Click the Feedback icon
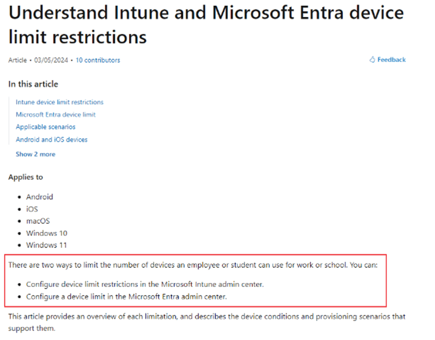 pyautogui.click(x=372, y=59)
